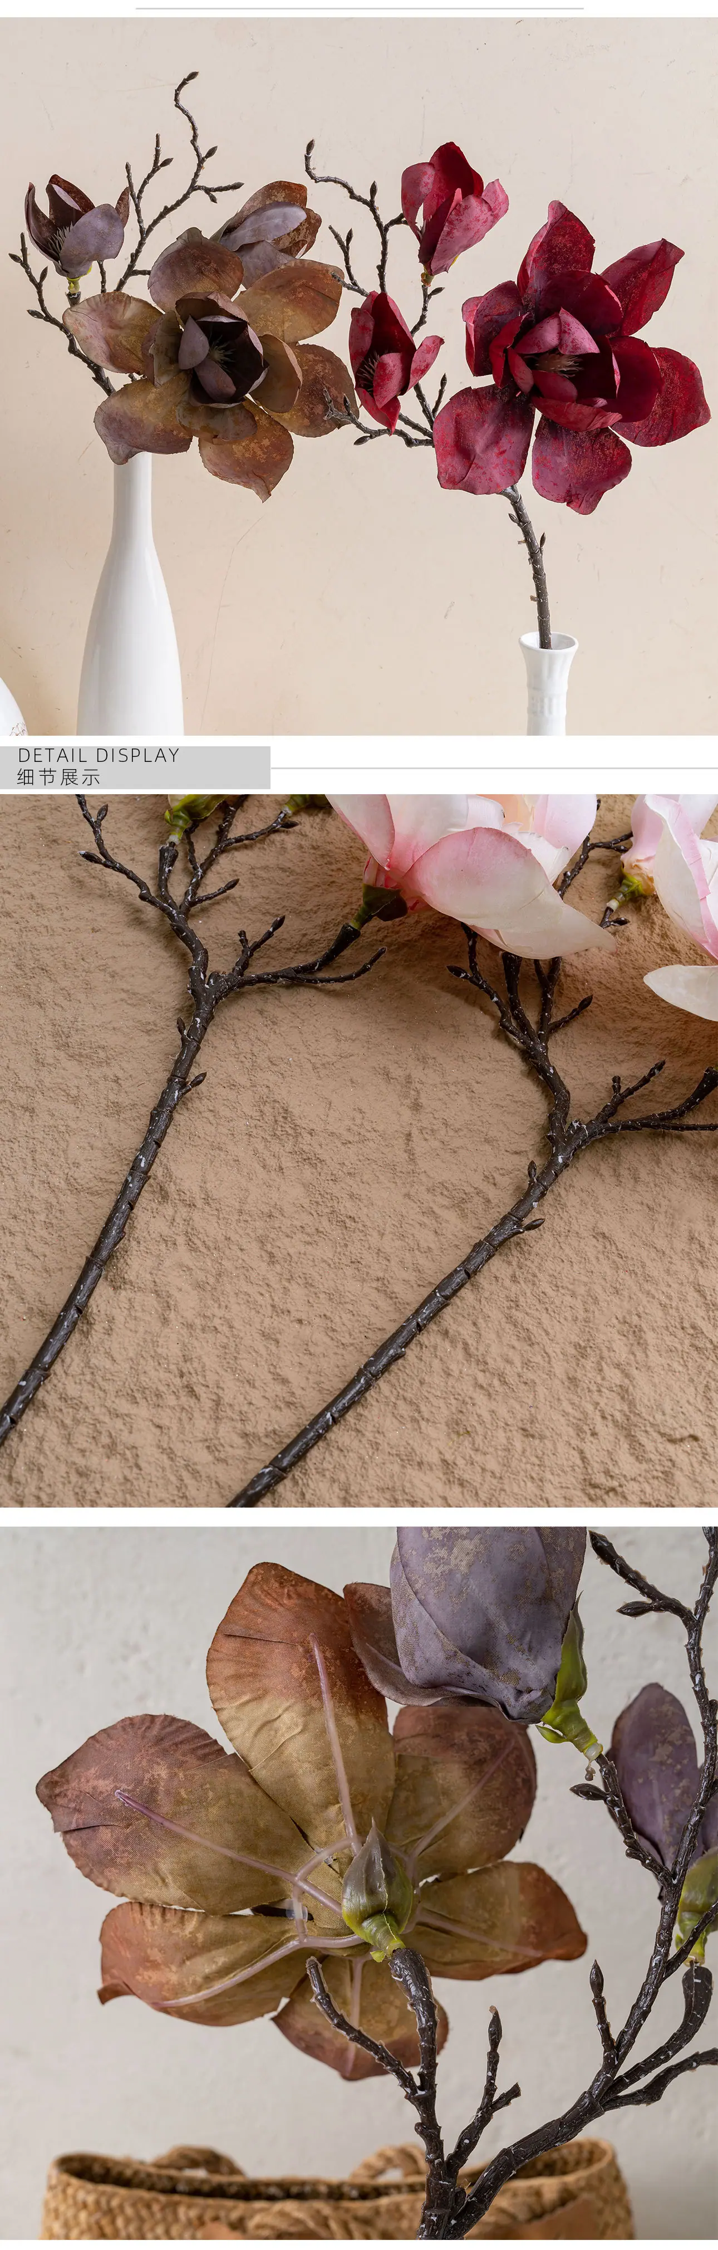The height and width of the screenshot is (2250, 718).
Task: Open the red and brown magnolia vase photo
Action: click(x=358, y=376)
